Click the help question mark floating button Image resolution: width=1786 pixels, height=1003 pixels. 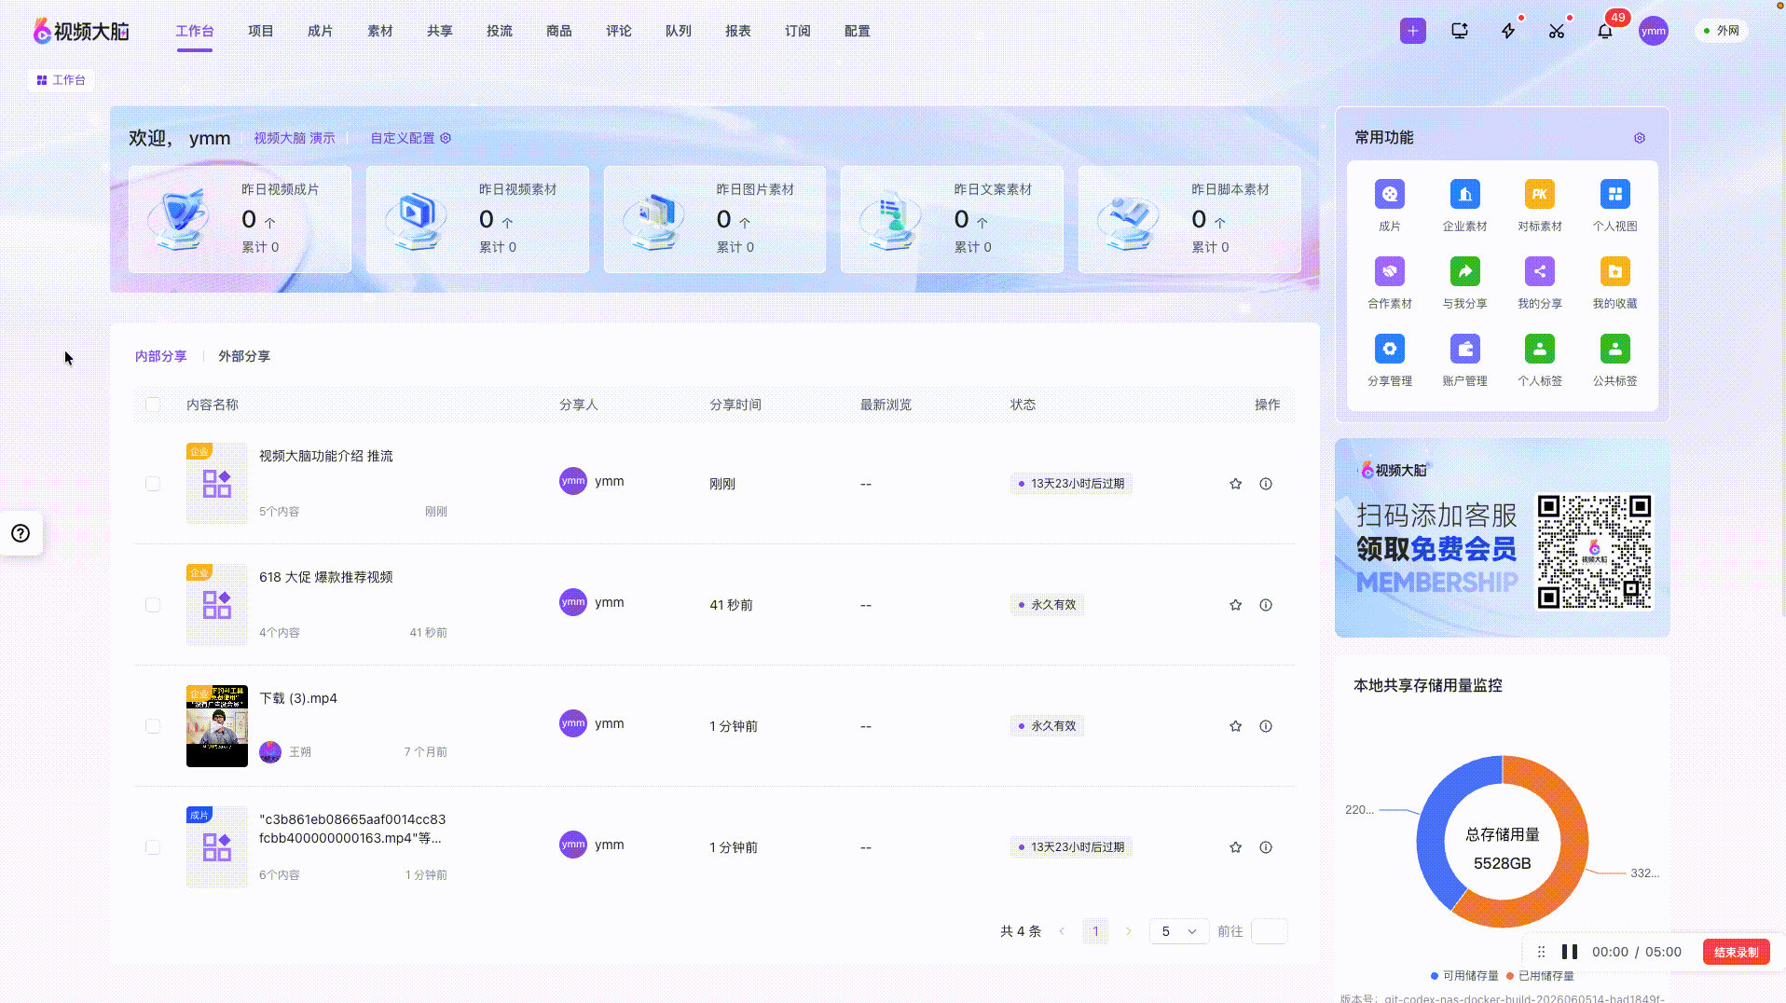point(21,533)
